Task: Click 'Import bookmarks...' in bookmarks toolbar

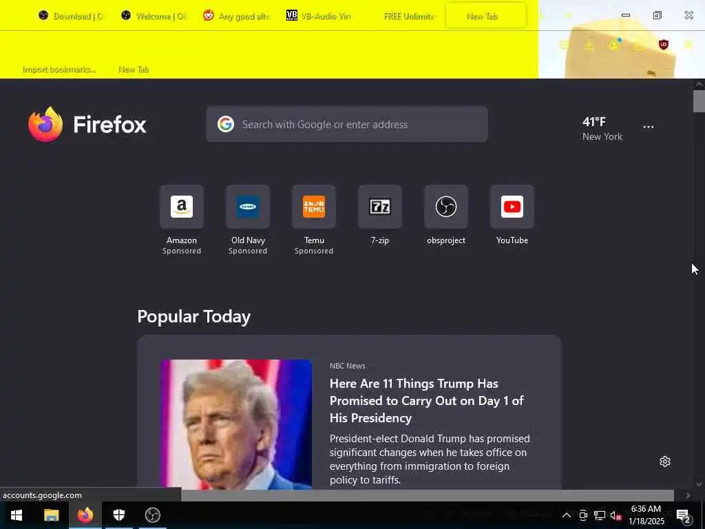Action: (x=59, y=70)
